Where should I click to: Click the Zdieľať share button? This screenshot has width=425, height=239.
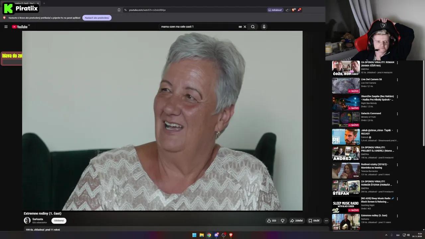click(297, 220)
